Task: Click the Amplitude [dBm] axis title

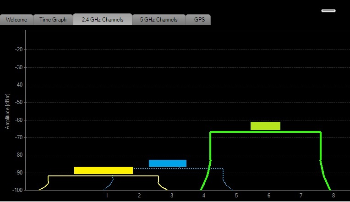Action: click(x=7, y=111)
